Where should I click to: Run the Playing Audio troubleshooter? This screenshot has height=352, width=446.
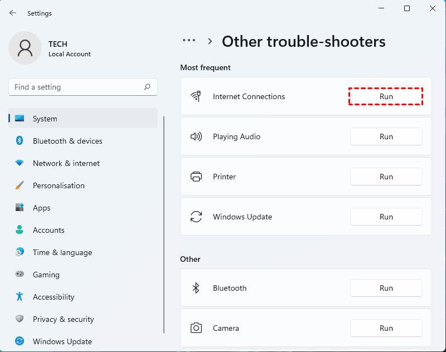386,136
